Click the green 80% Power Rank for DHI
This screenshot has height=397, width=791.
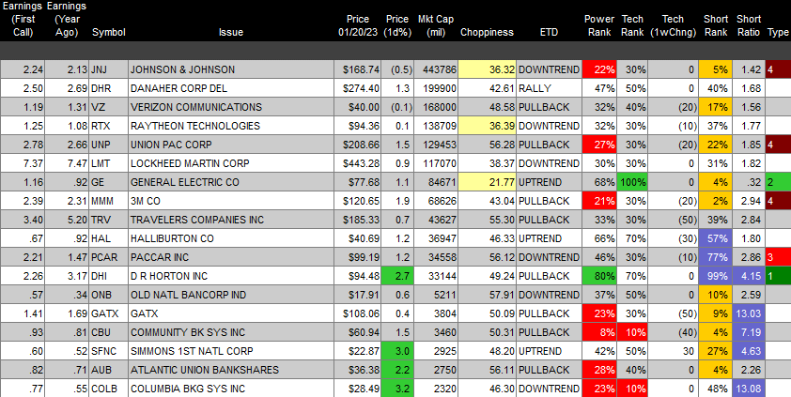[x=599, y=276]
